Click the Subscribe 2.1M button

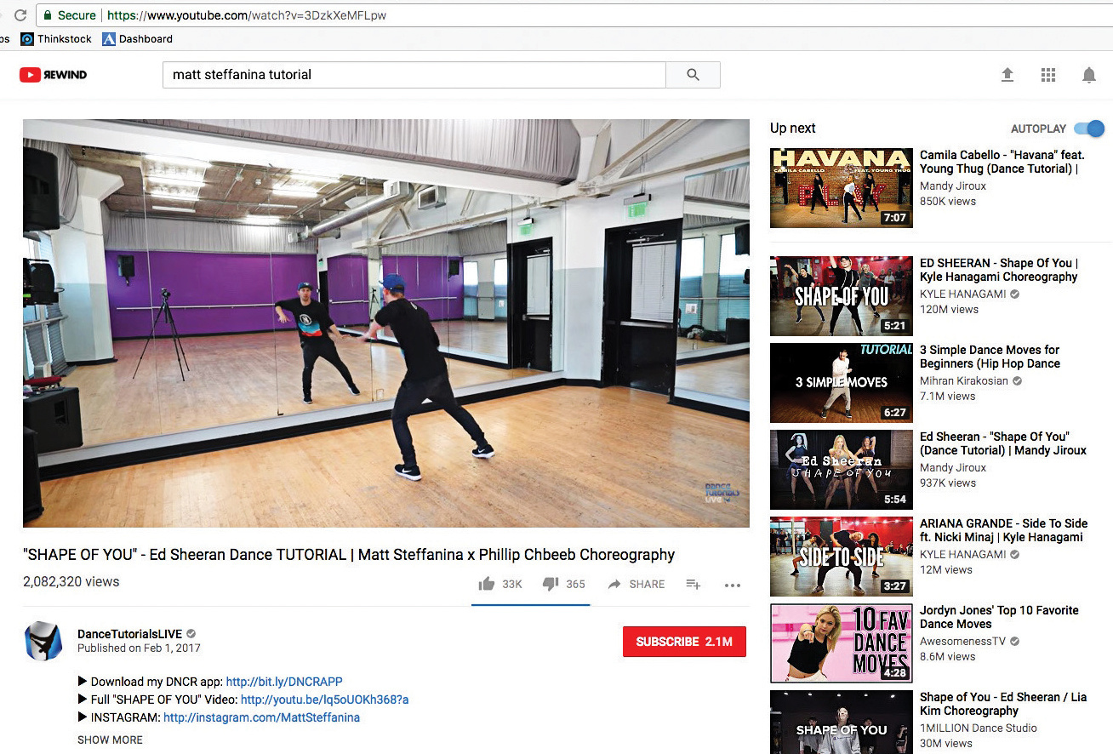tap(684, 642)
